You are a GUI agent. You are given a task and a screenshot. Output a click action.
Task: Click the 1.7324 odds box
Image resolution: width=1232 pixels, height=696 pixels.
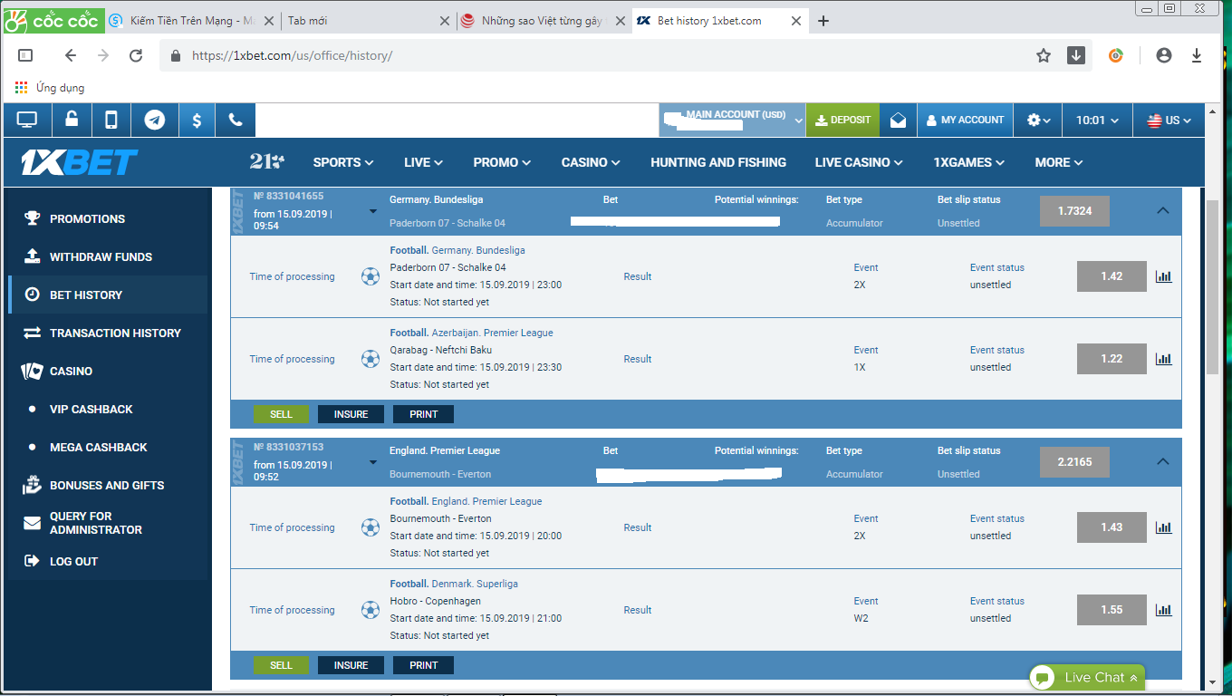click(1074, 210)
